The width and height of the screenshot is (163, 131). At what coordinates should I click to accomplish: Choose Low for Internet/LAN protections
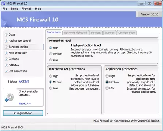51,88
